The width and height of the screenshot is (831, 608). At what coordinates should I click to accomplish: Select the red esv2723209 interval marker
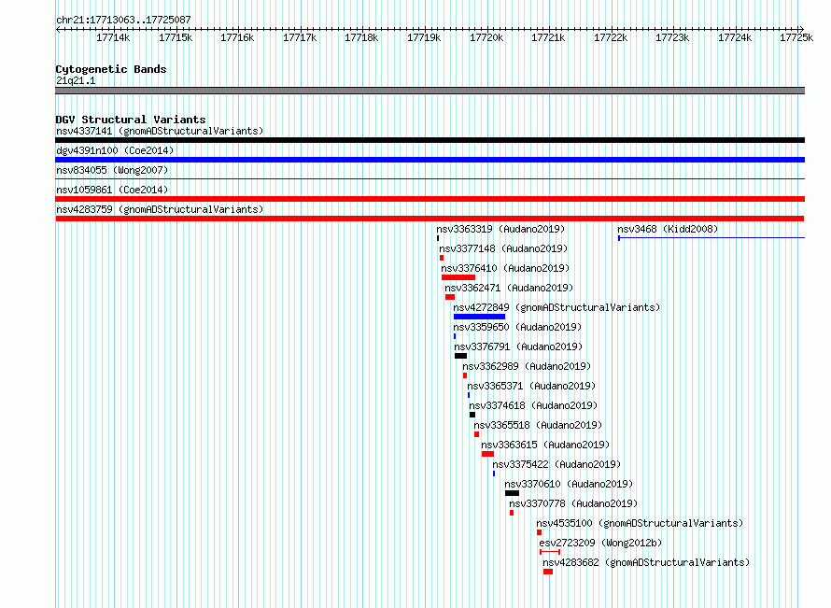point(550,552)
